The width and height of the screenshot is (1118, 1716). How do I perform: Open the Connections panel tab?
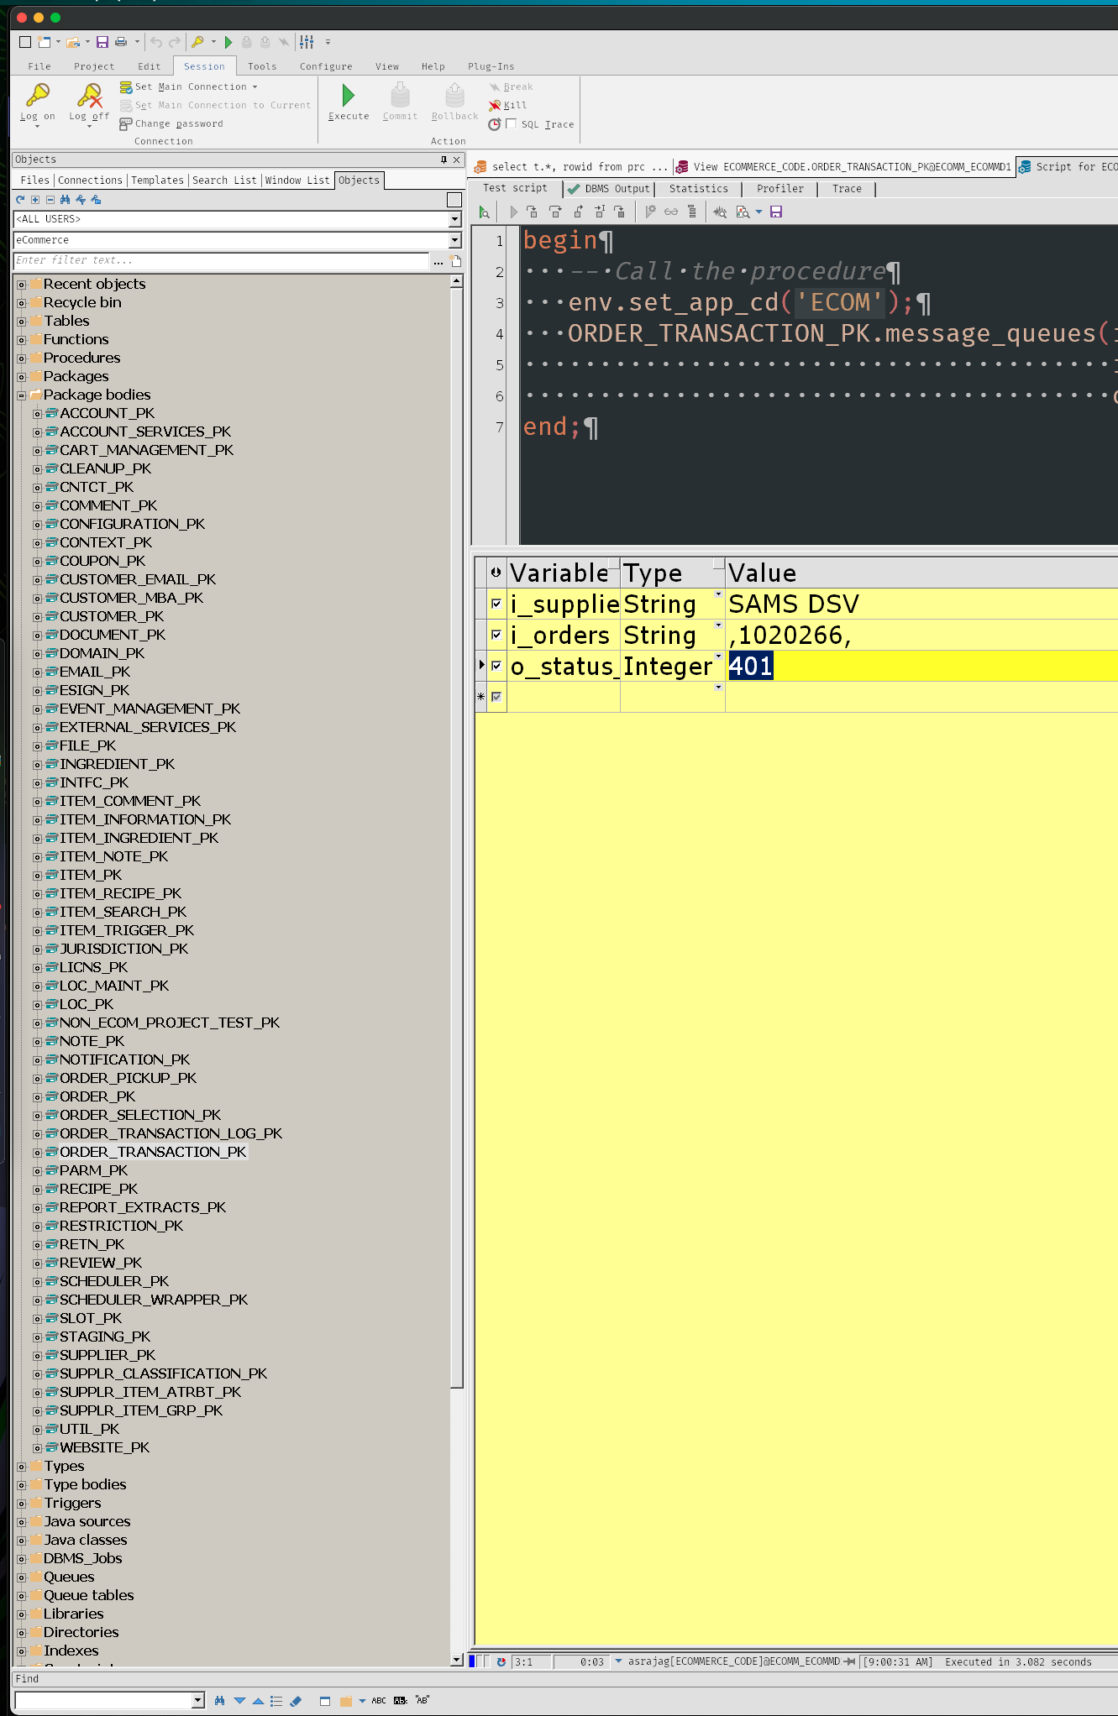coord(90,180)
